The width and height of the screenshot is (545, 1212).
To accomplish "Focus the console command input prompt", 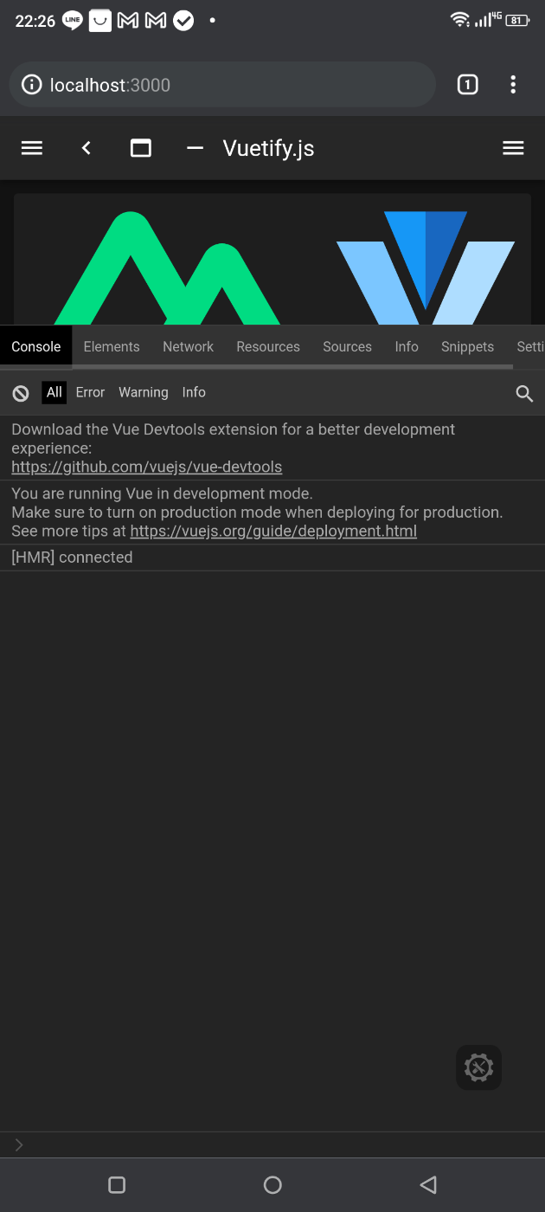I will pyautogui.click(x=272, y=1144).
